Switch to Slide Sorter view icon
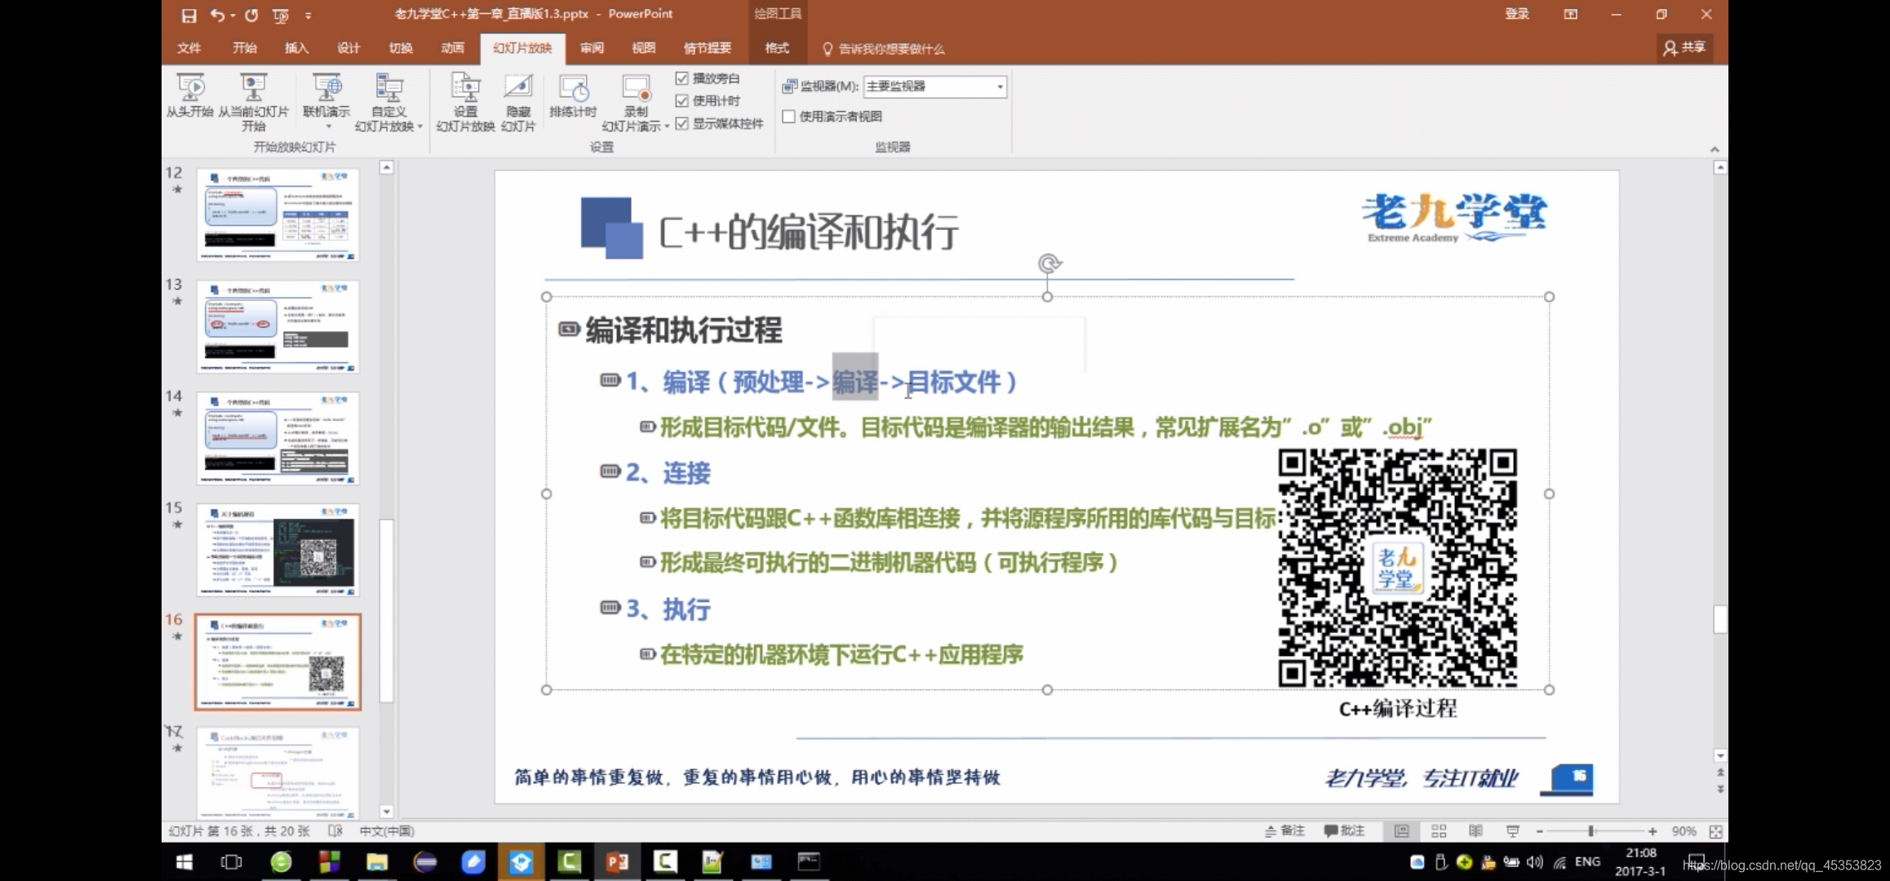Viewport: 1890px width, 881px height. point(1439,830)
